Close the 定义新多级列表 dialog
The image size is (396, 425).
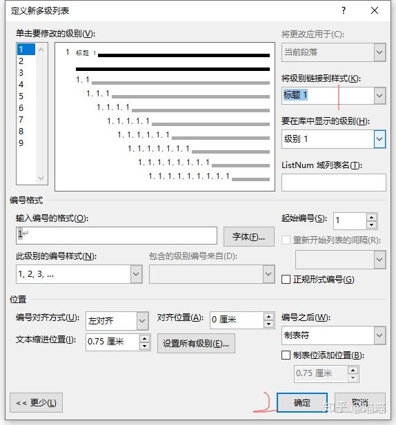(375, 10)
